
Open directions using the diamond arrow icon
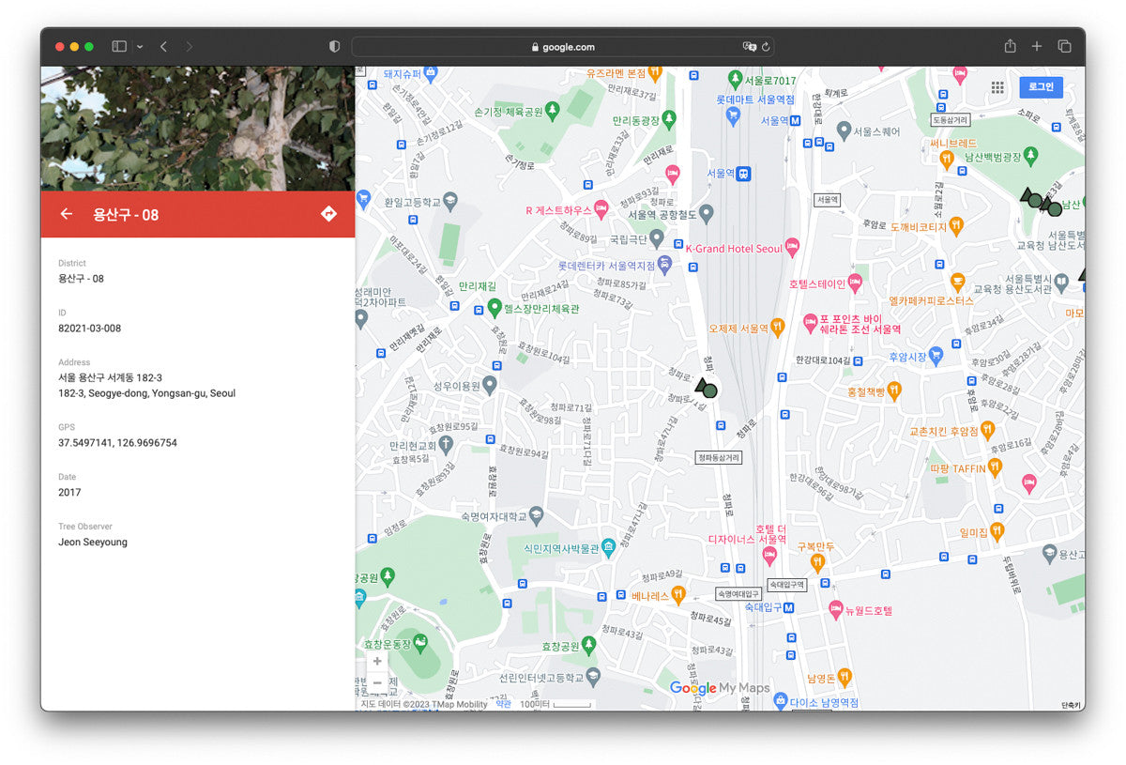pyautogui.click(x=328, y=214)
